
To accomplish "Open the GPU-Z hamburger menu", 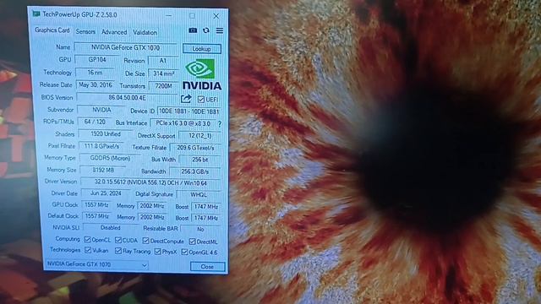I will (220, 30).
